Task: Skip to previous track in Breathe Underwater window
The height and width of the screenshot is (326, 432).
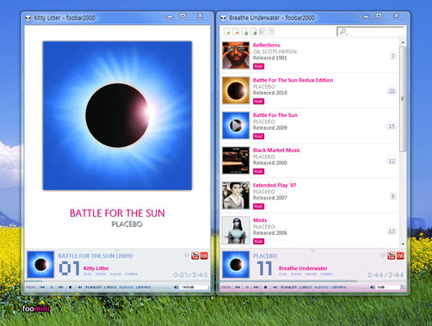Action: point(238,287)
